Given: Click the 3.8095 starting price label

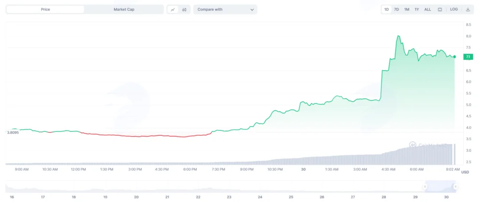Looking at the screenshot, I should [x=13, y=133].
